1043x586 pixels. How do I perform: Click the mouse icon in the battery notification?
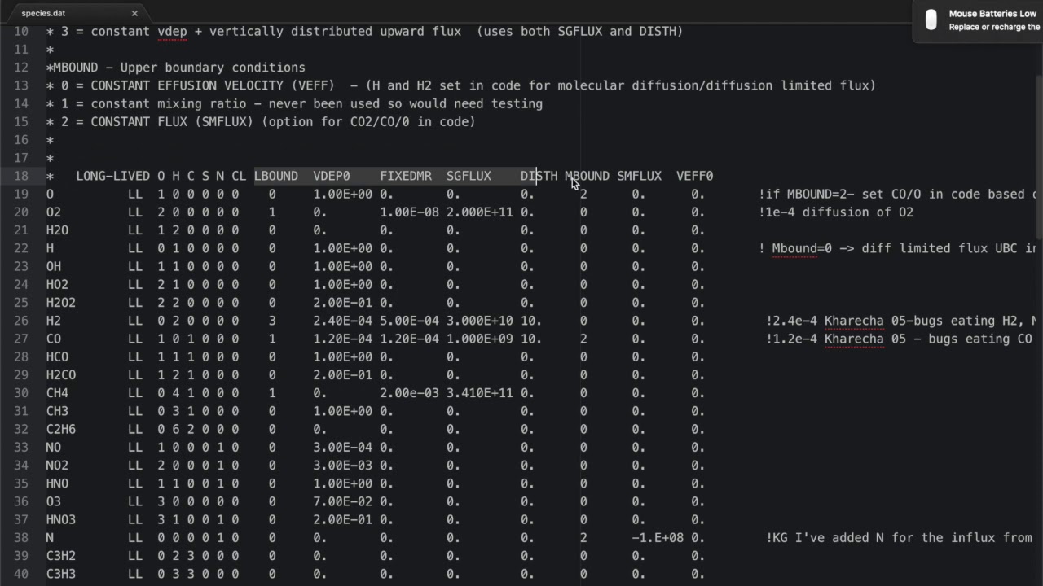pos(931,20)
